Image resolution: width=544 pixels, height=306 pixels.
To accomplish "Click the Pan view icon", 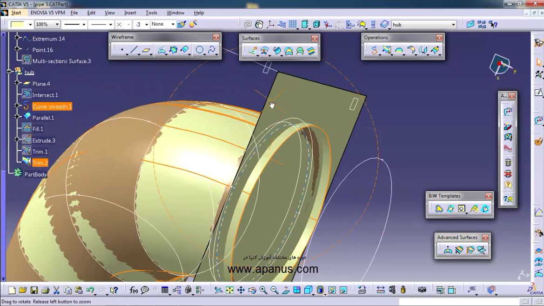I will coord(241,290).
